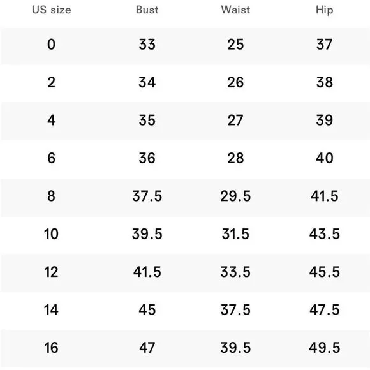
Task: Click the waist value 26
Action: (235, 82)
